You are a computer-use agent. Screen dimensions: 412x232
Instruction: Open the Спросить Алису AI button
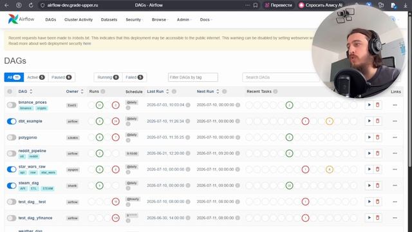[x=321, y=5]
